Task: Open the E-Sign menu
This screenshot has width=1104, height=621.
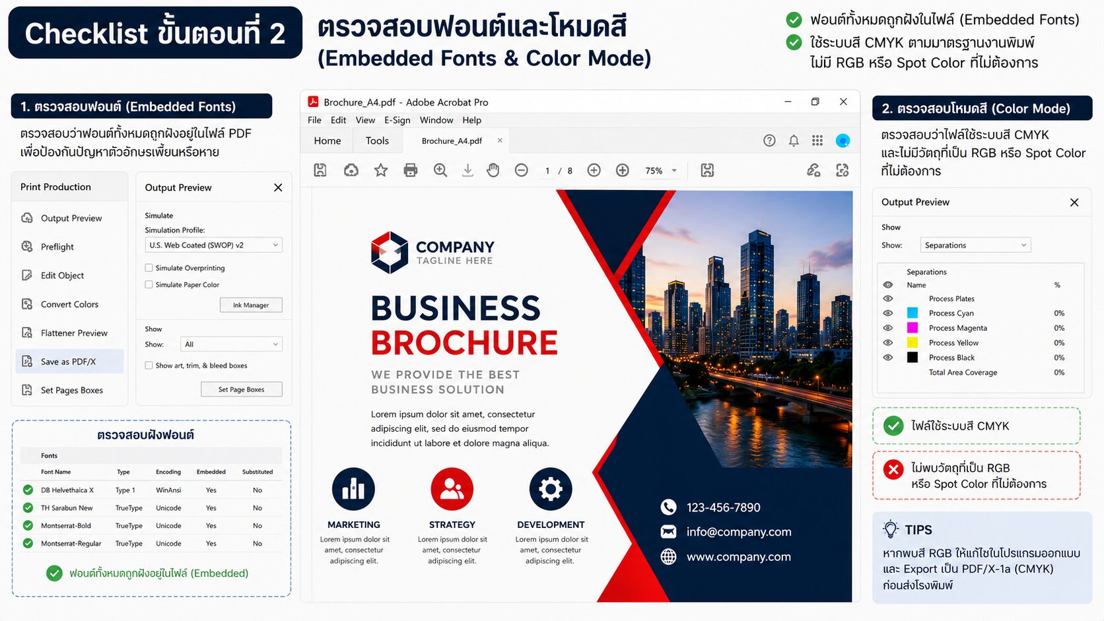Action: coord(397,120)
